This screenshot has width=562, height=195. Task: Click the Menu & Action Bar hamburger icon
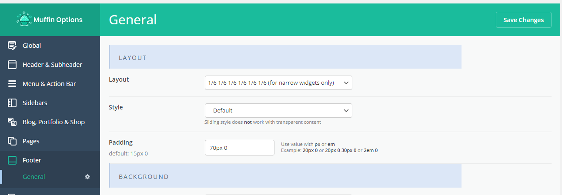coord(12,84)
